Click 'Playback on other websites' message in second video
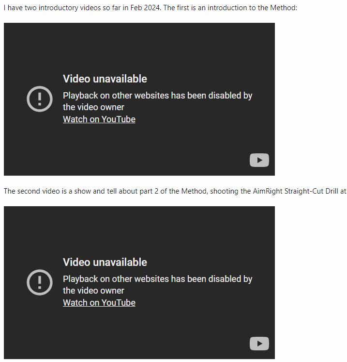Screen dimensions: 347x362 tap(157, 279)
